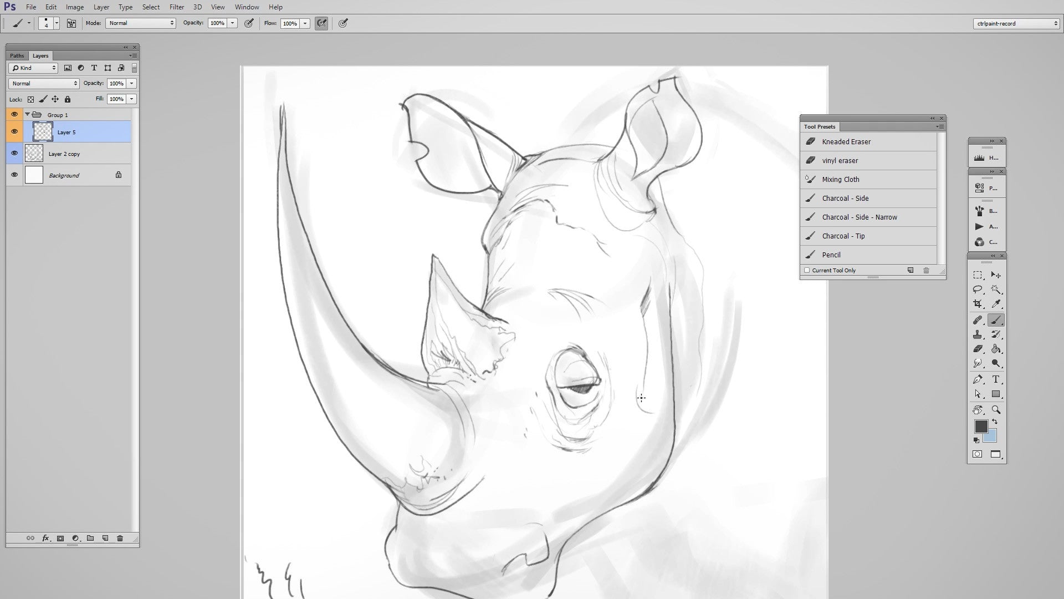Collapse the Group 1 disclosure triangle
Image resolution: width=1064 pixels, height=599 pixels.
click(27, 114)
